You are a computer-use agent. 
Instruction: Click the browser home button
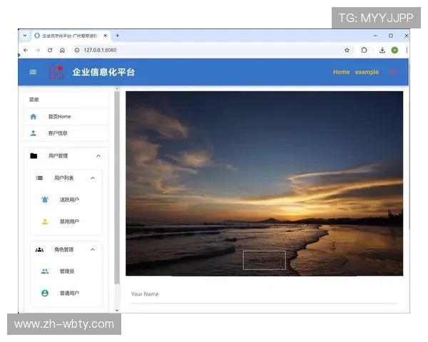(x=62, y=50)
